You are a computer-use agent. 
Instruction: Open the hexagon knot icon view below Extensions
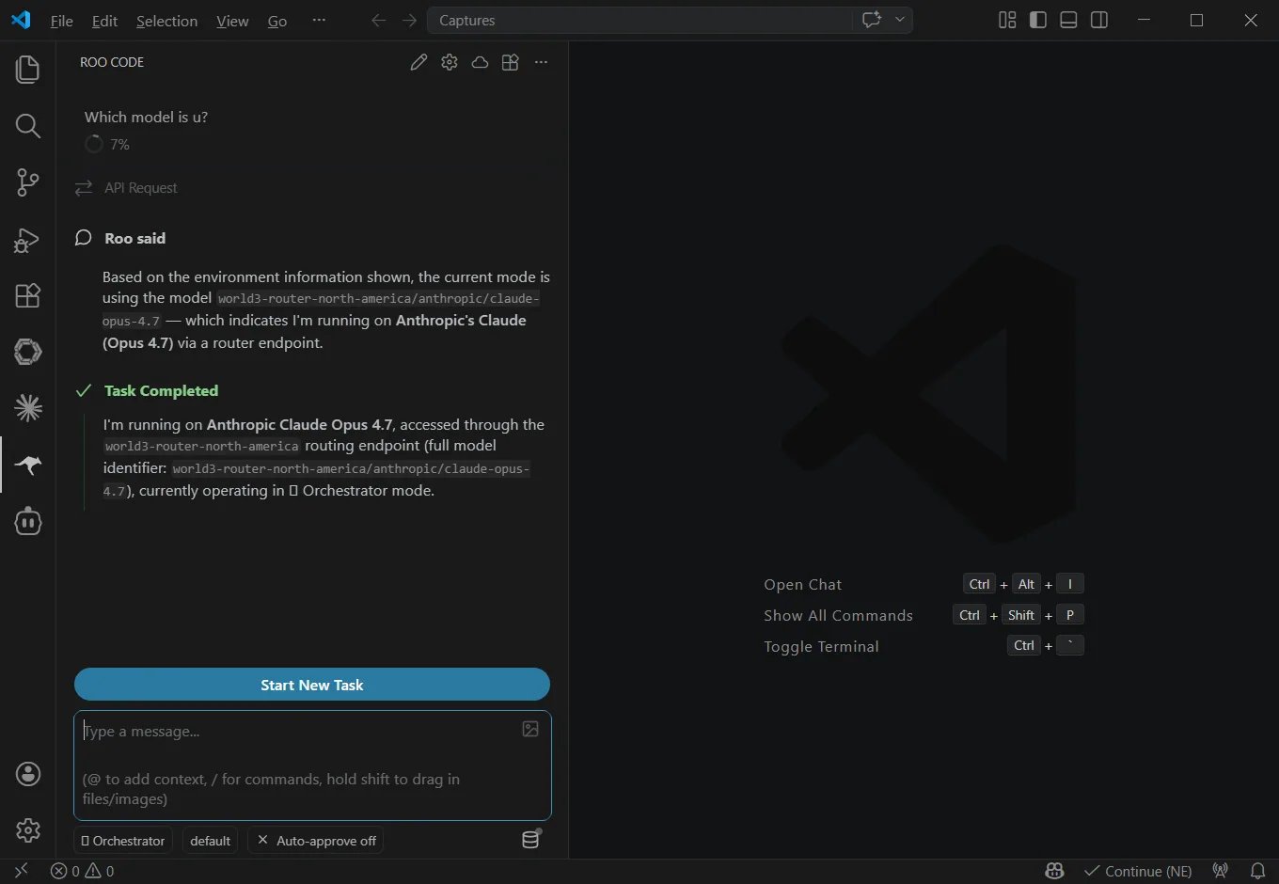coord(28,352)
